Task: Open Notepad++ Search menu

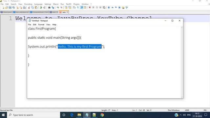Action: (x=13, y=4)
